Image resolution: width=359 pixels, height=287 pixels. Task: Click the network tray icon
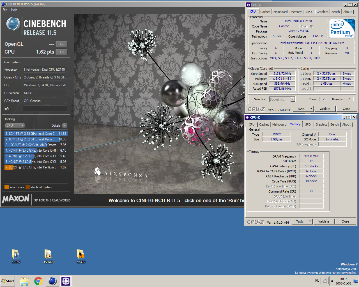[356, 281]
